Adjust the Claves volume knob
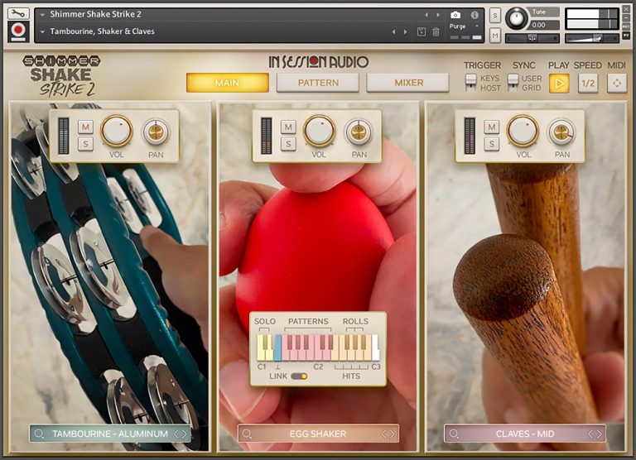This screenshot has height=460, width=636. [x=523, y=131]
